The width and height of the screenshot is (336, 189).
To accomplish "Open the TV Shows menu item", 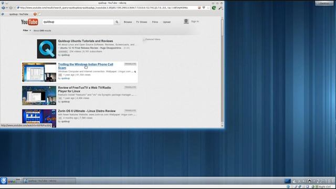I will tap(141, 22).
